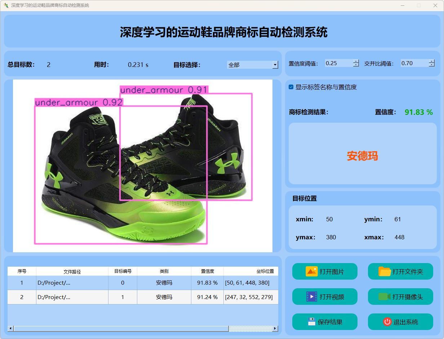
Task: Click the picture icon on 打开图片 button
Action: click(311, 271)
